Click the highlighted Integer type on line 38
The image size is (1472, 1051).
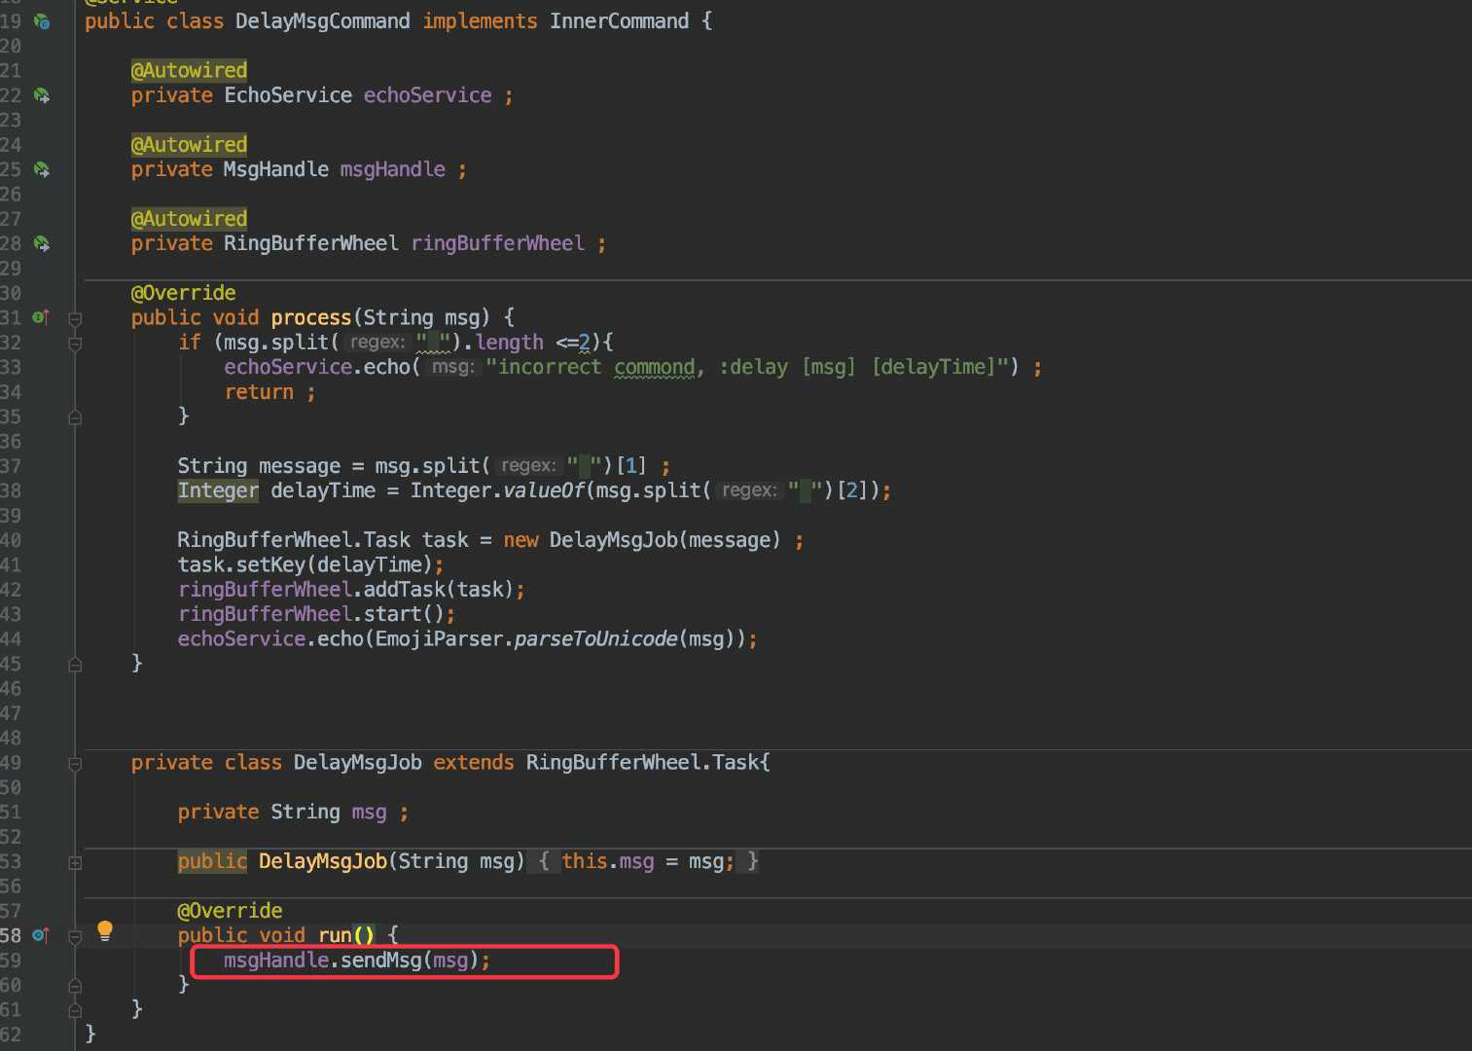[218, 490]
